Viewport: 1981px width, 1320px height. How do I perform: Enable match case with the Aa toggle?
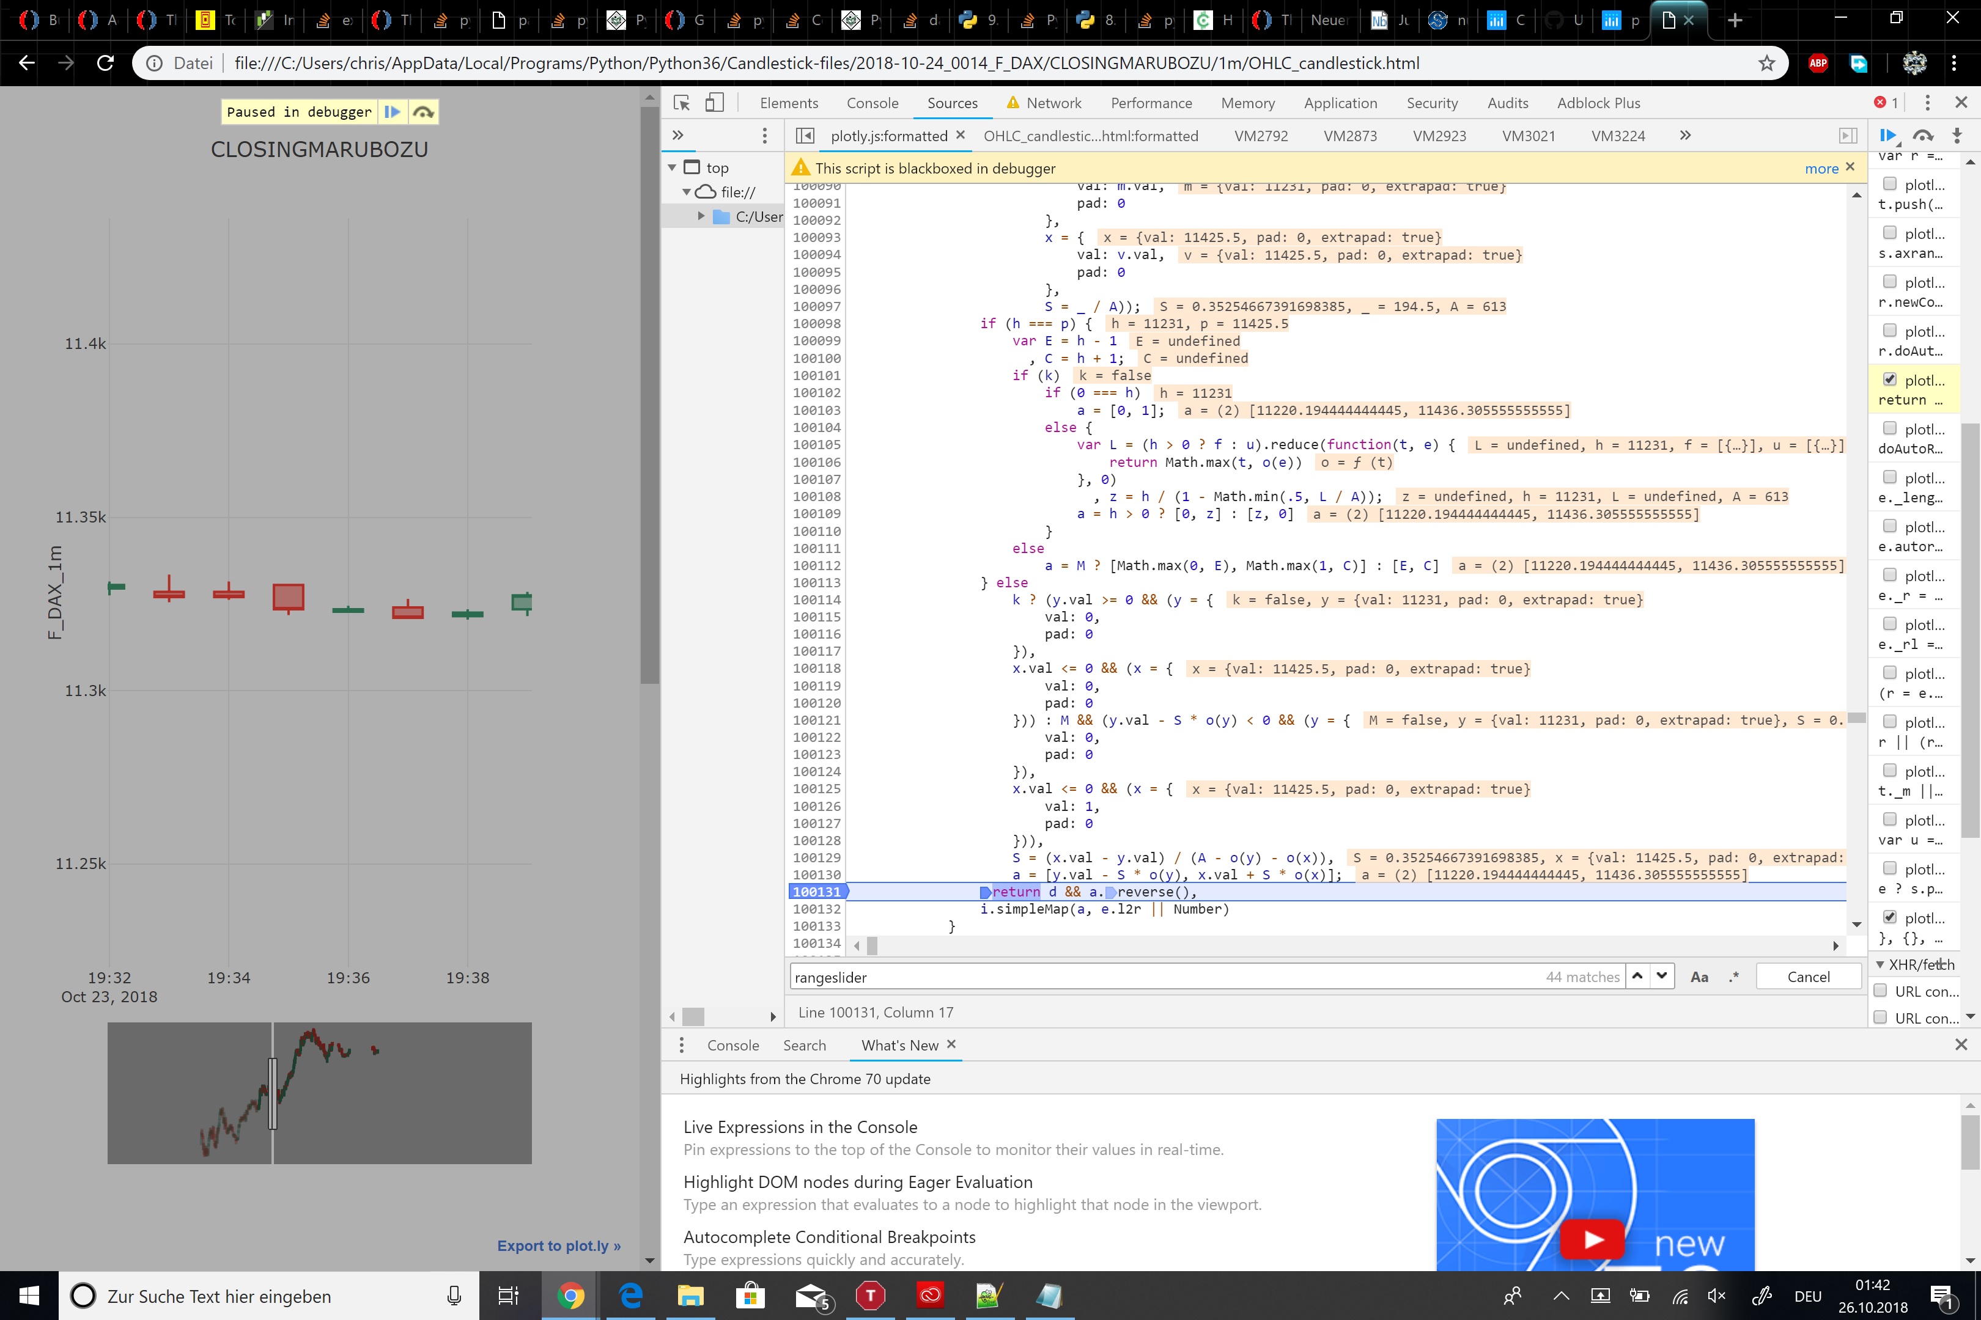coord(1700,977)
